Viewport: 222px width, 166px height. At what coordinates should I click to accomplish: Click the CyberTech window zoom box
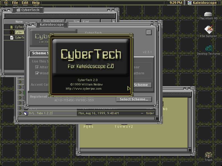click(109, 10)
